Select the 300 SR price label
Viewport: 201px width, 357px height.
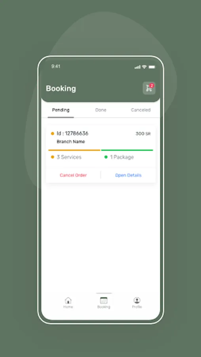click(143, 134)
